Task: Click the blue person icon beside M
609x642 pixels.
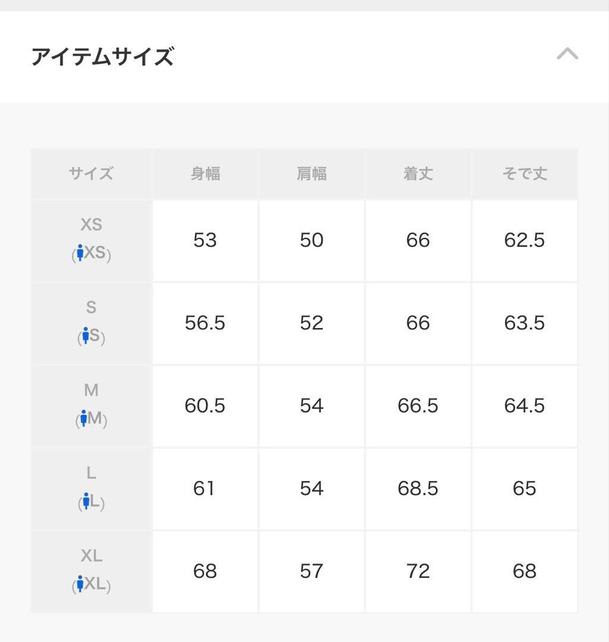Action: tap(84, 419)
